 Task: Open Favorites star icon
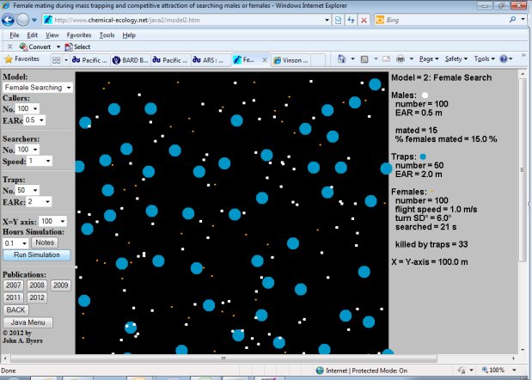[9, 59]
